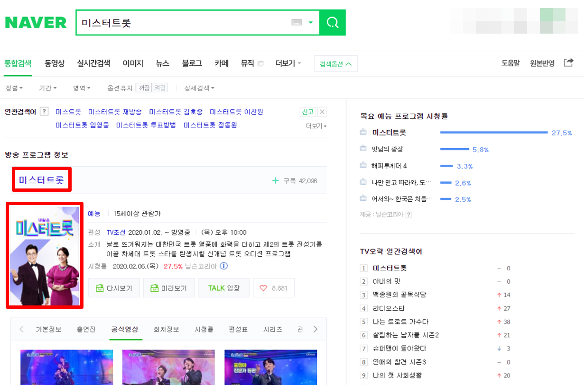Switch to 동영상 tab

tap(55, 63)
